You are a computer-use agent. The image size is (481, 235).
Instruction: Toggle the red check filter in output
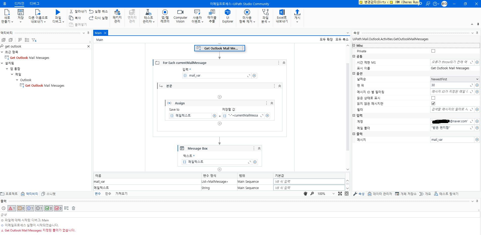pos(58,208)
